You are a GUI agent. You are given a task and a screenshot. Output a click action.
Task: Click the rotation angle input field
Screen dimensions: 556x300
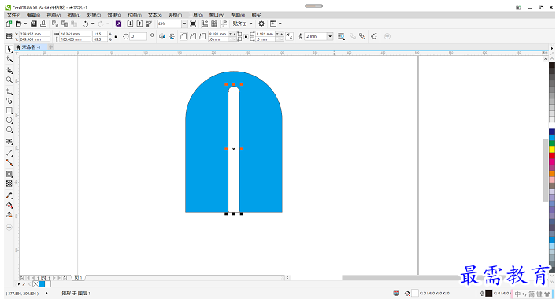(x=138, y=36)
